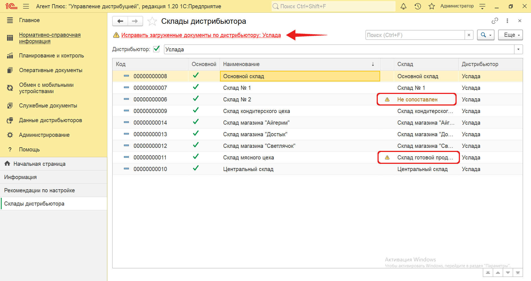Screen dimensions: 531x281
Task: Close the Склады дистрибьютора form tab
Action: tap(520, 21)
